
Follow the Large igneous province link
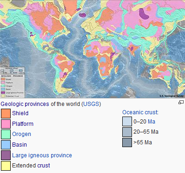42,155
